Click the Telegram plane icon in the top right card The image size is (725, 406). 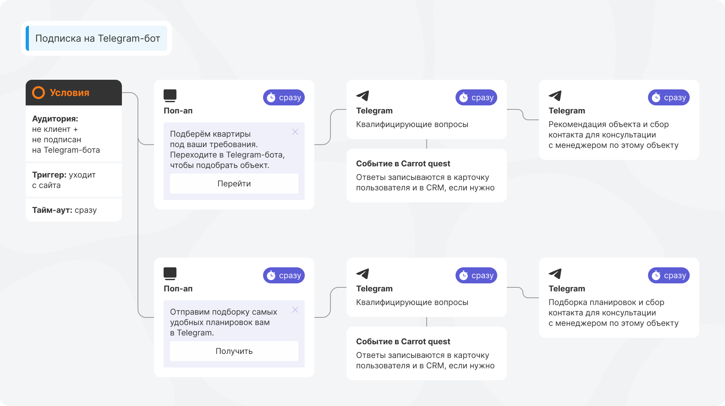point(555,96)
